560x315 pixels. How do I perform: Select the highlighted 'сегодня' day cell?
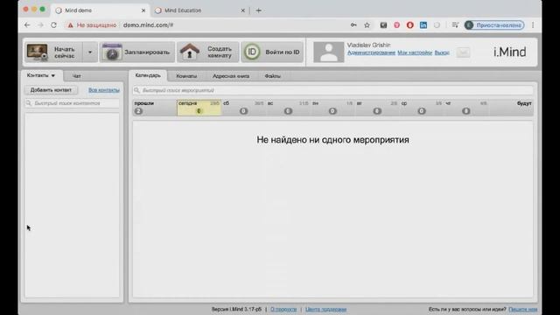[199, 108]
